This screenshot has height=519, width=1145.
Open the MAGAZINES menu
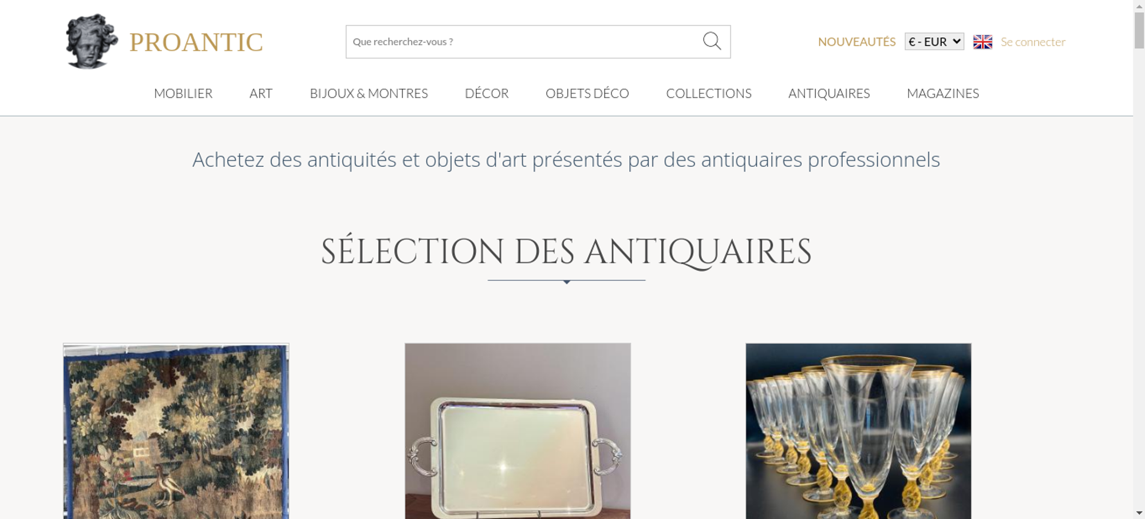coord(943,93)
